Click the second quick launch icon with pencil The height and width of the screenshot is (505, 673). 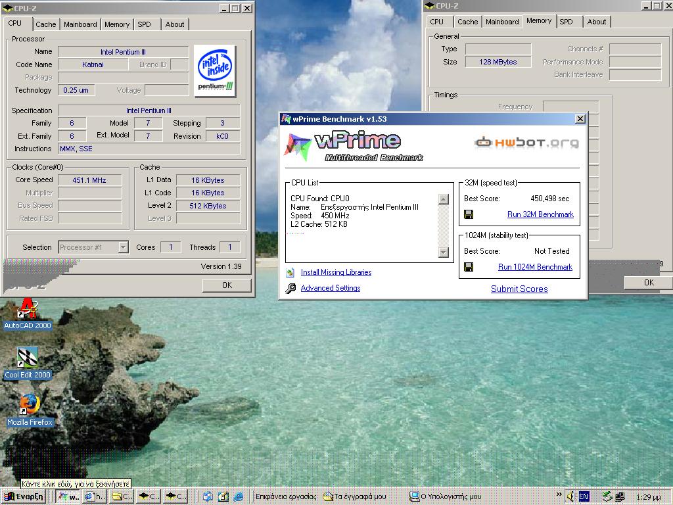223,496
